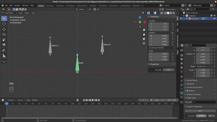Toggle Collection exclude checkbox in outliner
Screen dimensions: 217x122
pyautogui.click(x=211, y=16)
